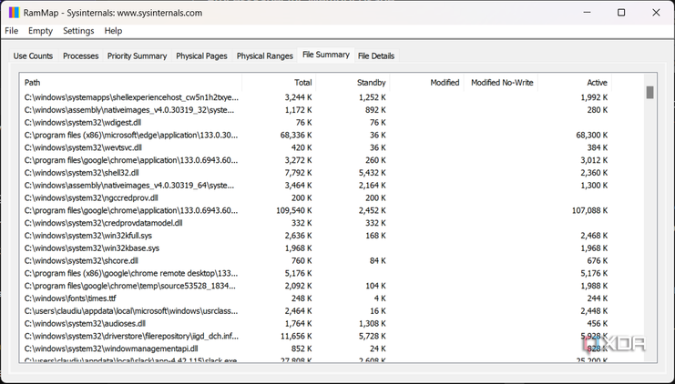Select the nativeimages_v4.0.30319_32 row
The width and height of the screenshot is (675, 384).
coord(332,110)
